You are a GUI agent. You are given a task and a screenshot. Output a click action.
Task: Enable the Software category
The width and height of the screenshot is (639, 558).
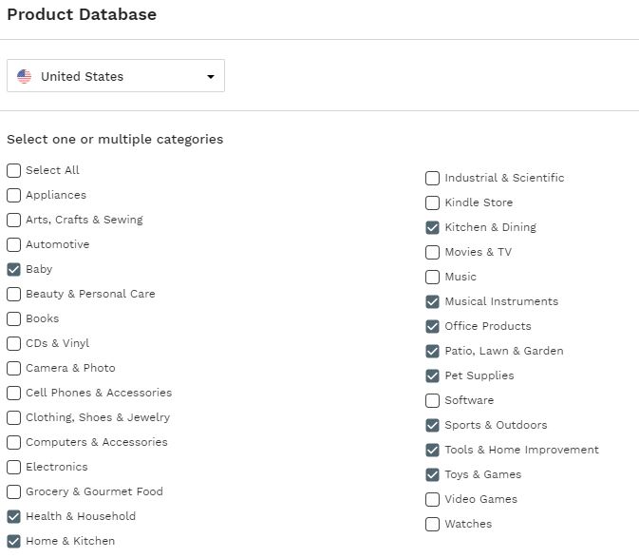point(432,400)
